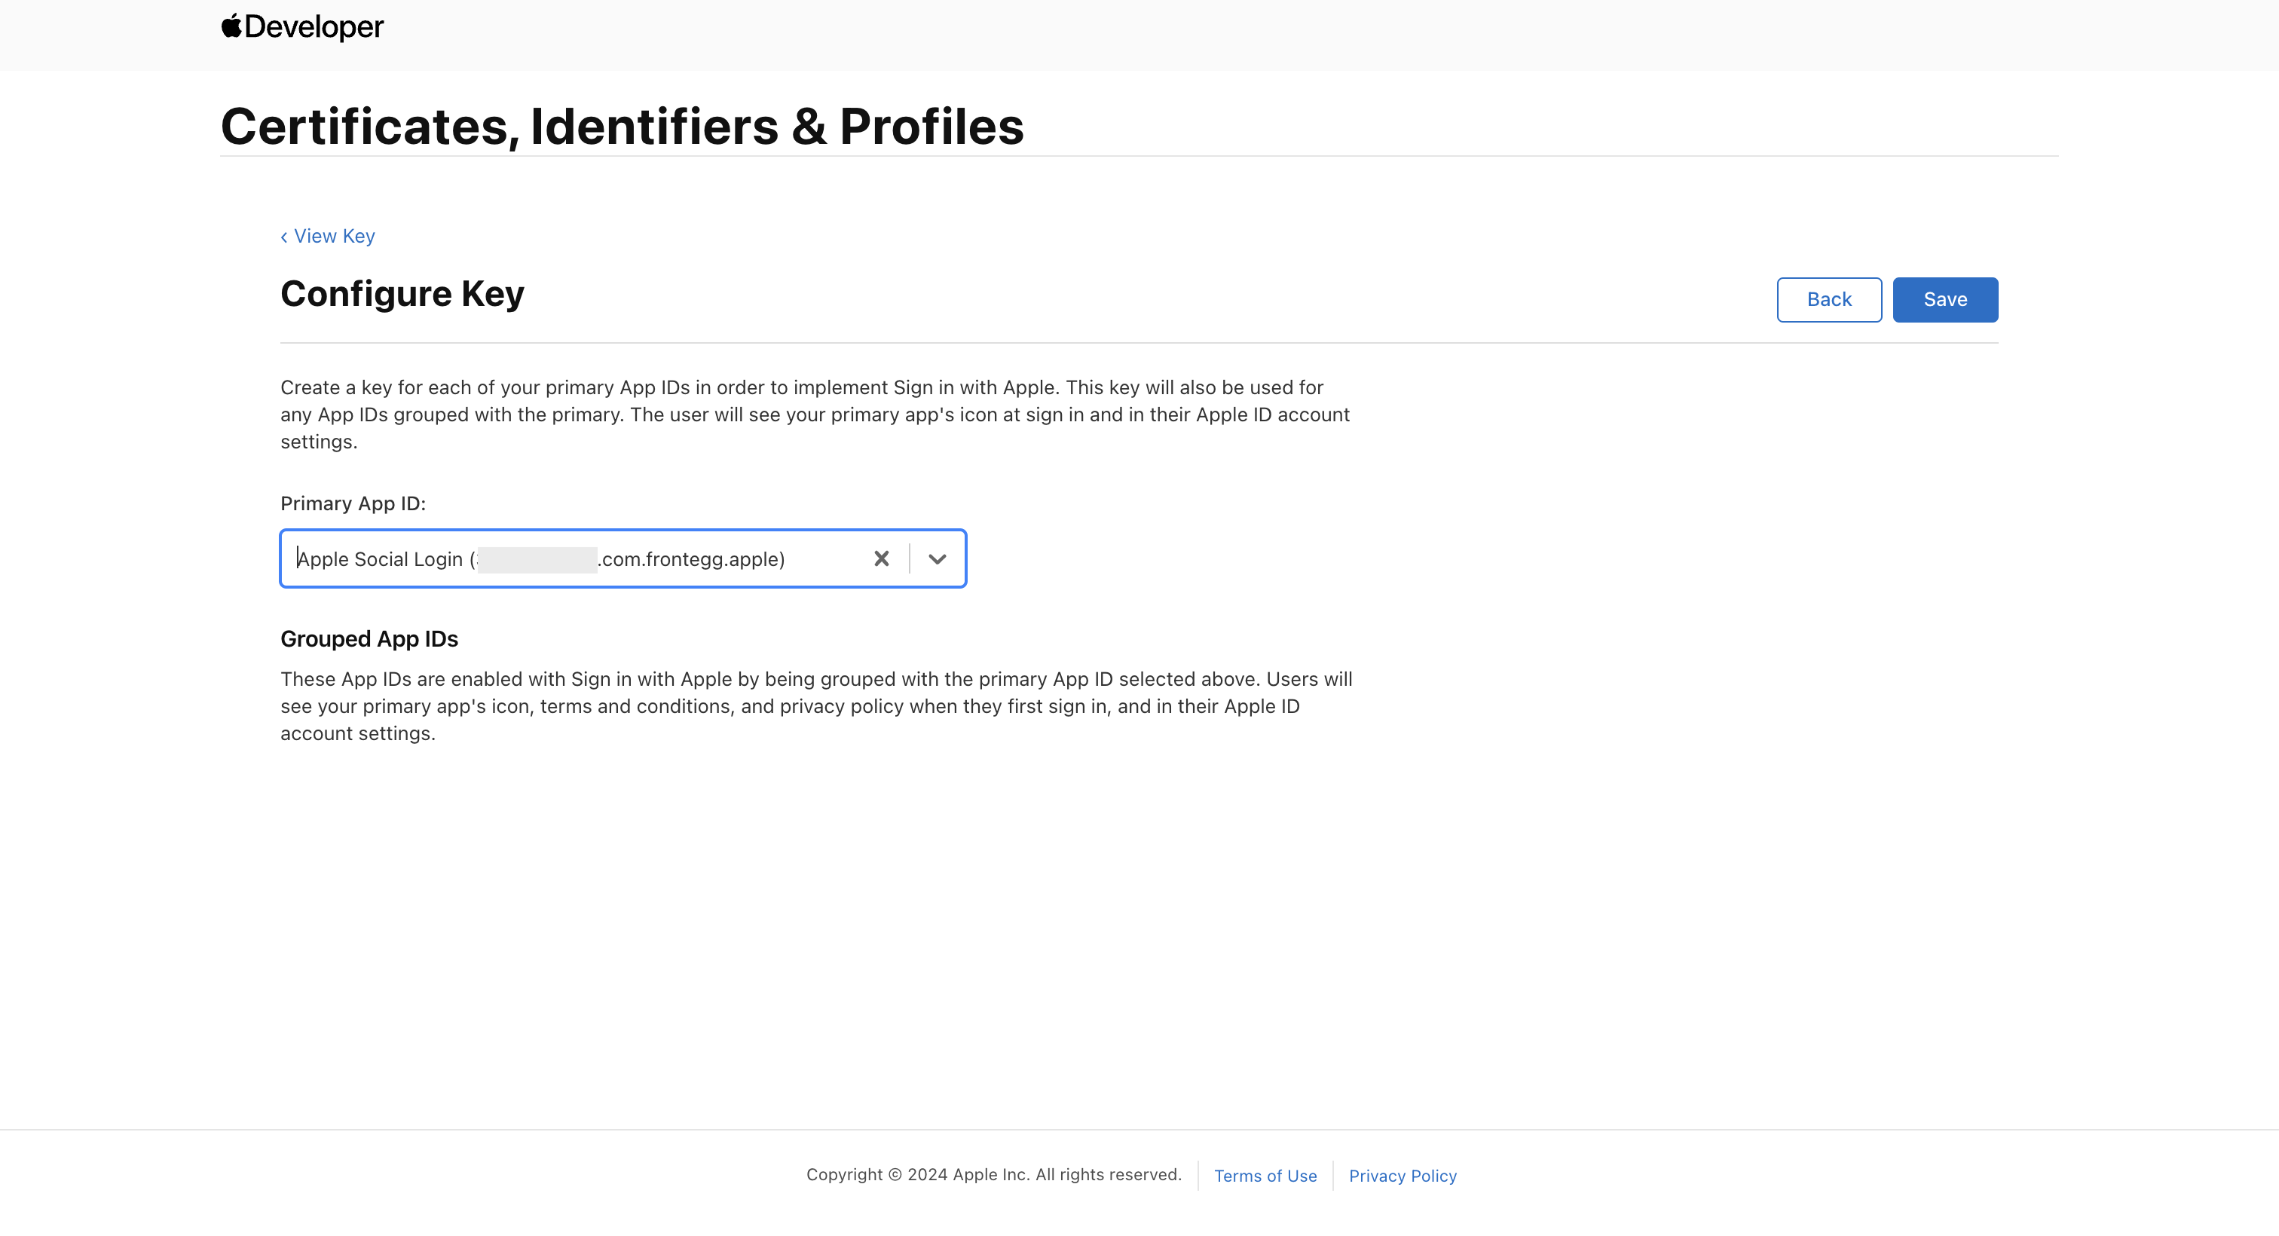
Task: Open the Privacy Policy link
Action: 1403,1176
